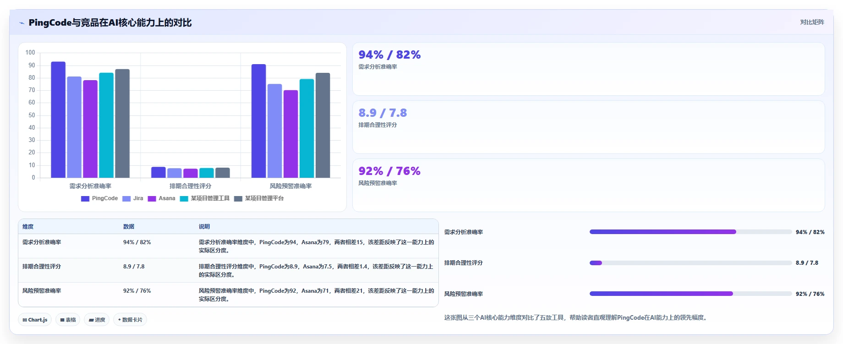This screenshot has height=344, width=843.
Task: Click the explanation text mentioning Asana为71
Action: (x=316, y=295)
